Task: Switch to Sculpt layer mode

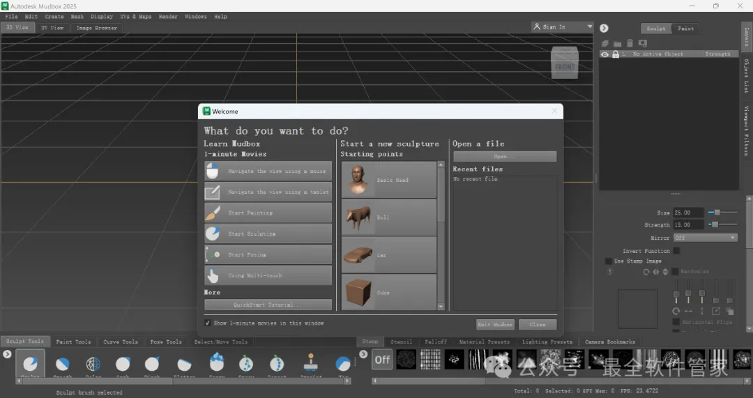Action: tap(656, 29)
